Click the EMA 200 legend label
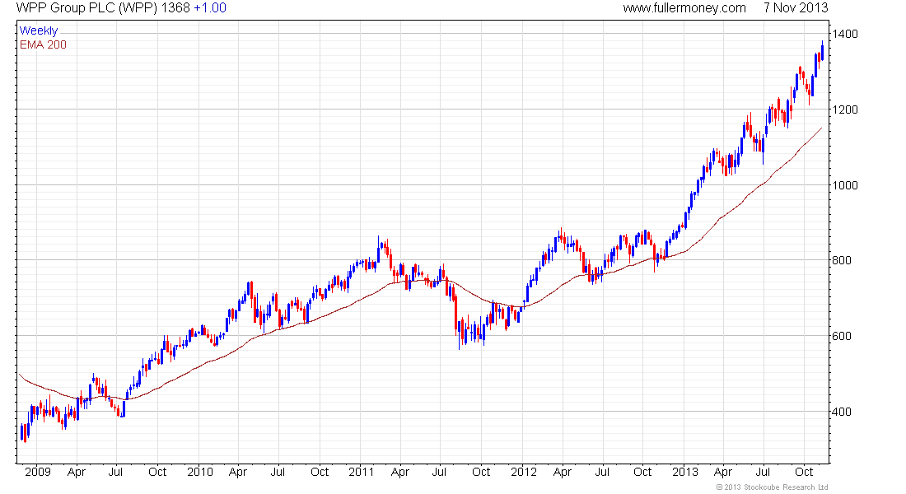906x494 pixels. click(x=44, y=45)
